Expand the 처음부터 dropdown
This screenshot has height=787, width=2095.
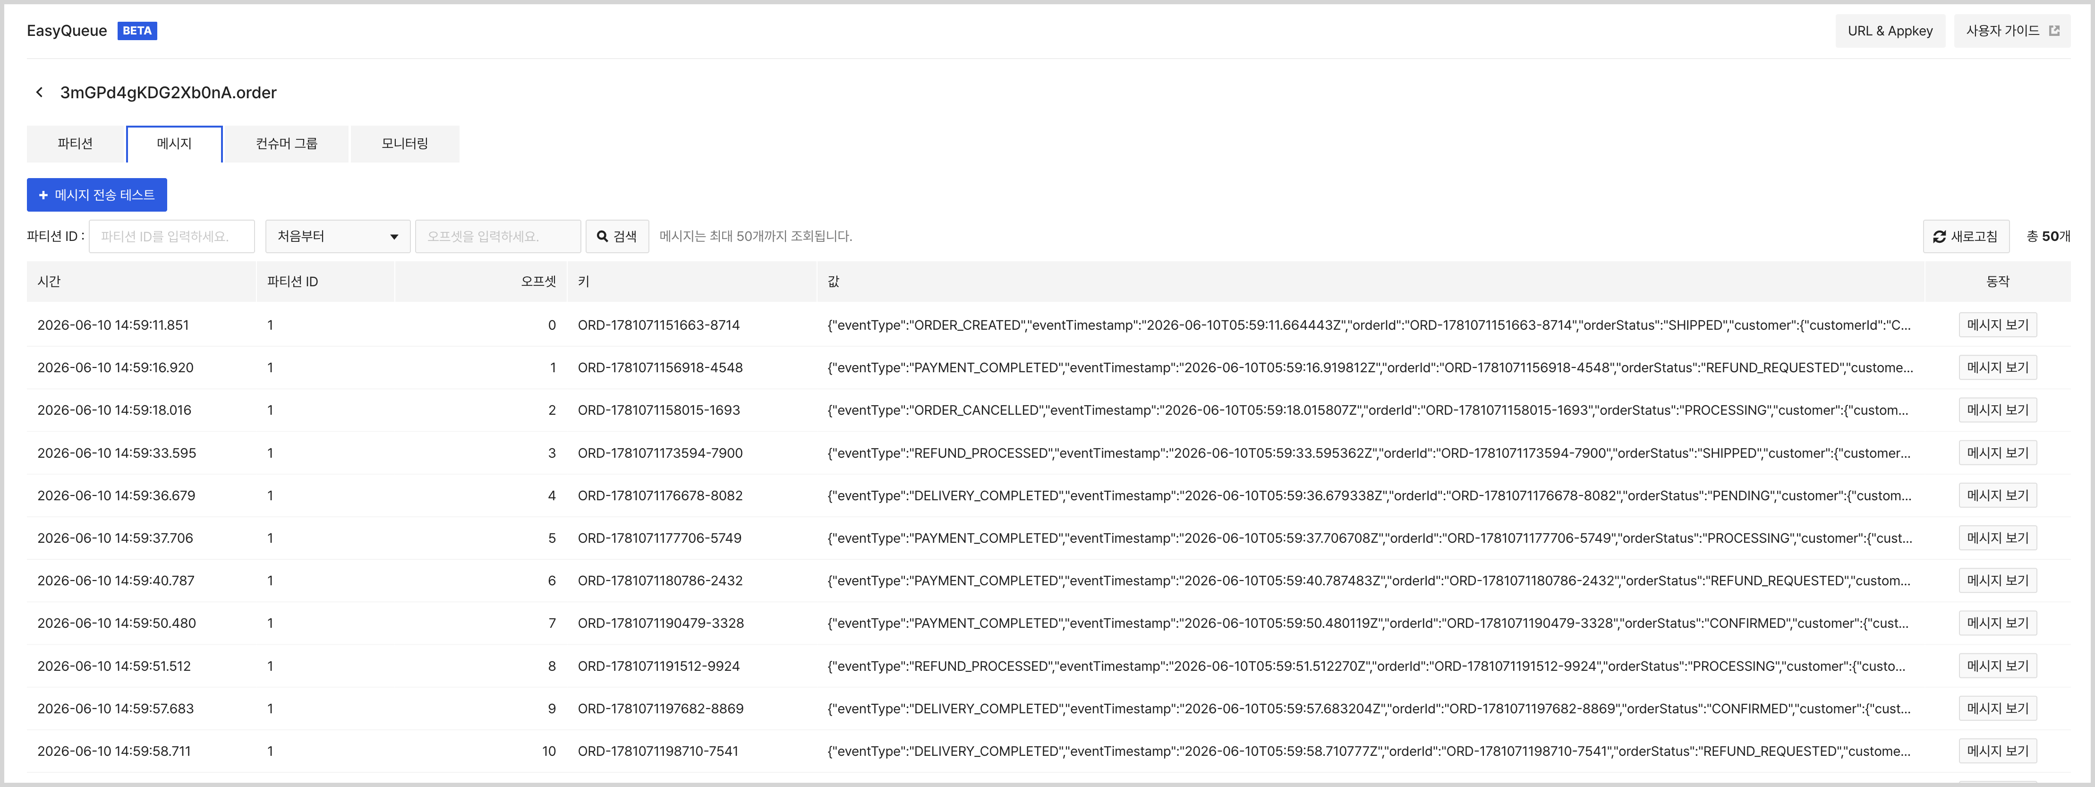coord(338,237)
